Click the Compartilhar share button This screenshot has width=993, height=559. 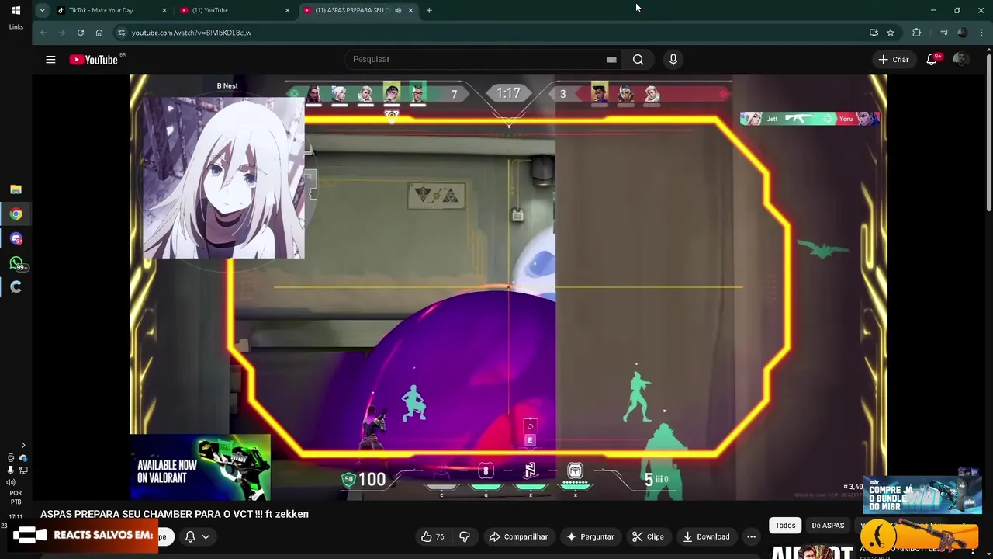pyautogui.click(x=518, y=536)
